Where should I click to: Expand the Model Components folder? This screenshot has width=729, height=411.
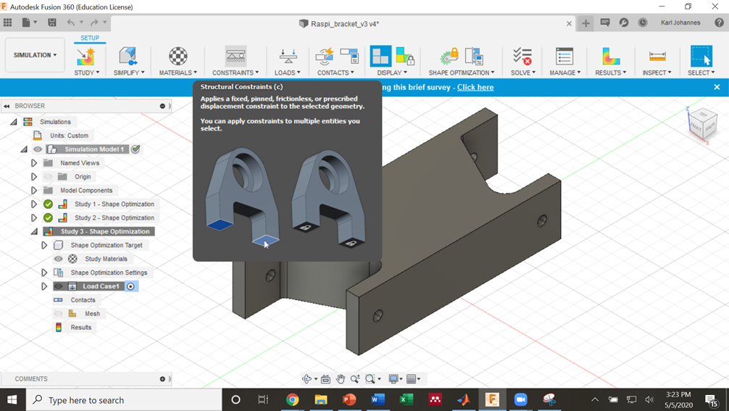pyautogui.click(x=34, y=191)
